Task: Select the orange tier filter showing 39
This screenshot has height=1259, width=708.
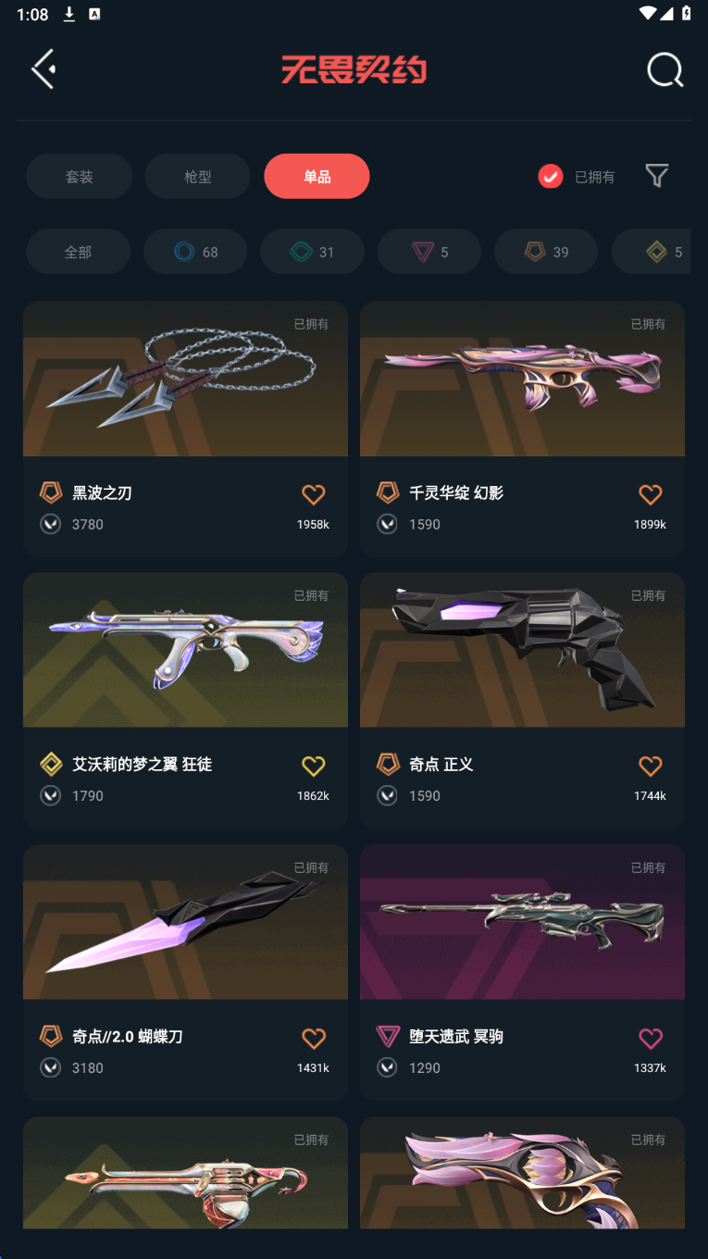Action: coord(546,252)
